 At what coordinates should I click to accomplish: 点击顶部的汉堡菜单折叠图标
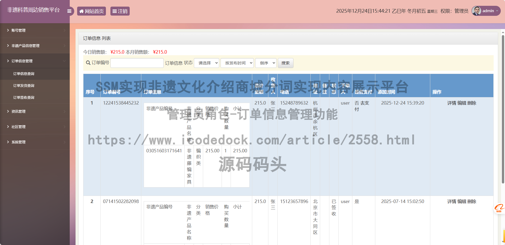pyautogui.click(x=69, y=11)
